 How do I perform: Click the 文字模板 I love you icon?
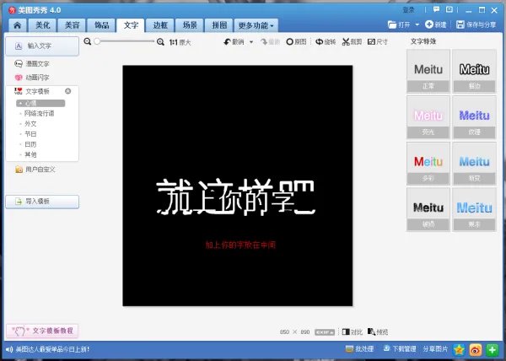18,91
